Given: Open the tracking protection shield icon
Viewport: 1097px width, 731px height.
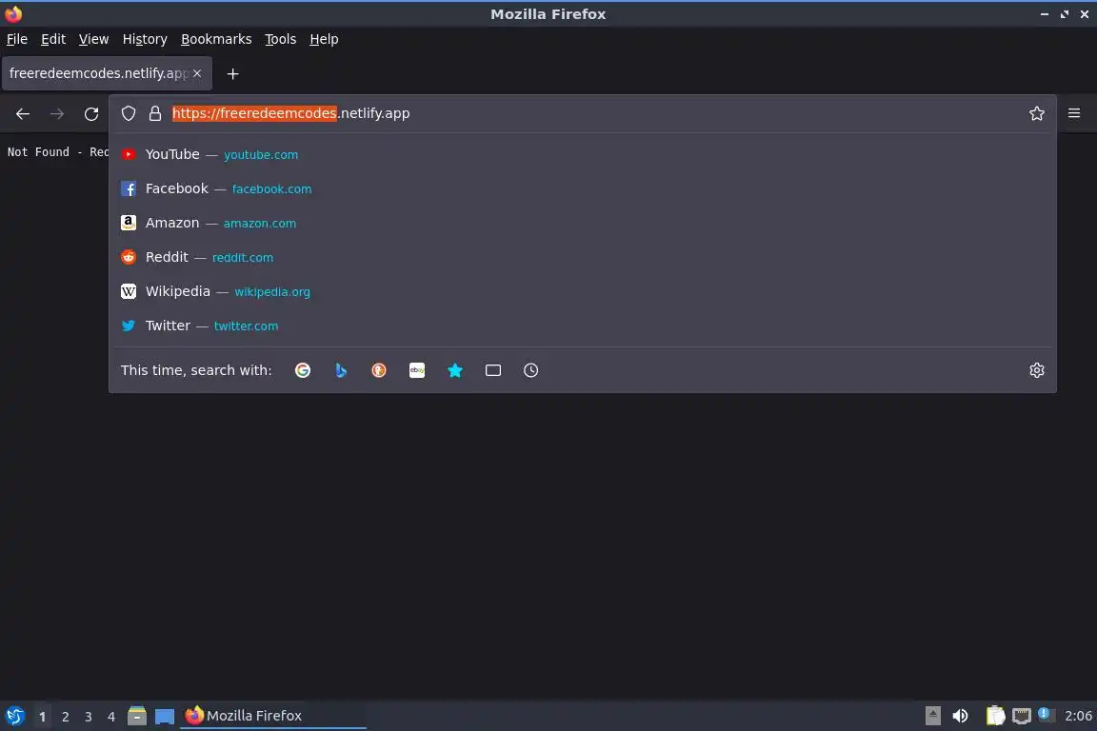Looking at the screenshot, I should (128, 113).
